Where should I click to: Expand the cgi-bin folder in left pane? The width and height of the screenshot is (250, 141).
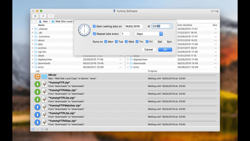coord(32,52)
